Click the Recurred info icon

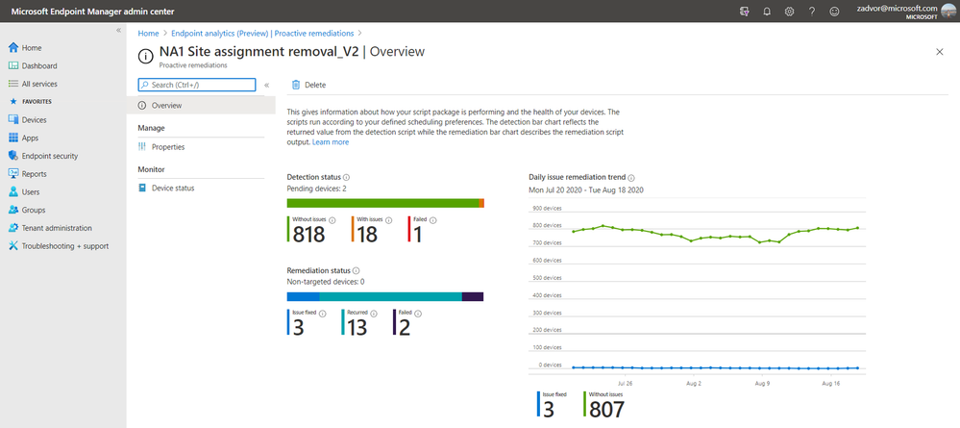coord(374,314)
